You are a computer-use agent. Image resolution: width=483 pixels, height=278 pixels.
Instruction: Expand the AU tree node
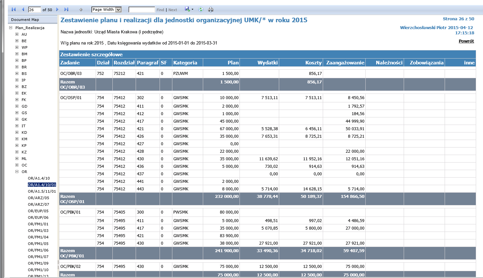pyautogui.click(x=17, y=34)
